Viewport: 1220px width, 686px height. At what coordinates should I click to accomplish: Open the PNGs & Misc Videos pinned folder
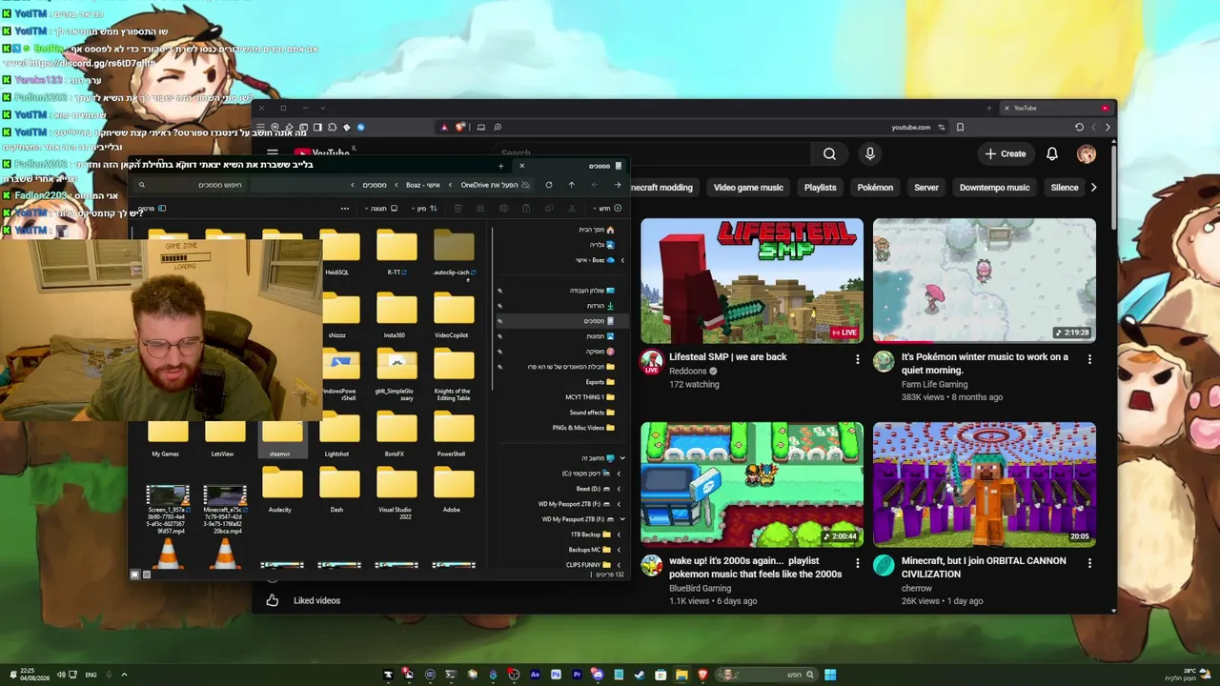click(583, 428)
